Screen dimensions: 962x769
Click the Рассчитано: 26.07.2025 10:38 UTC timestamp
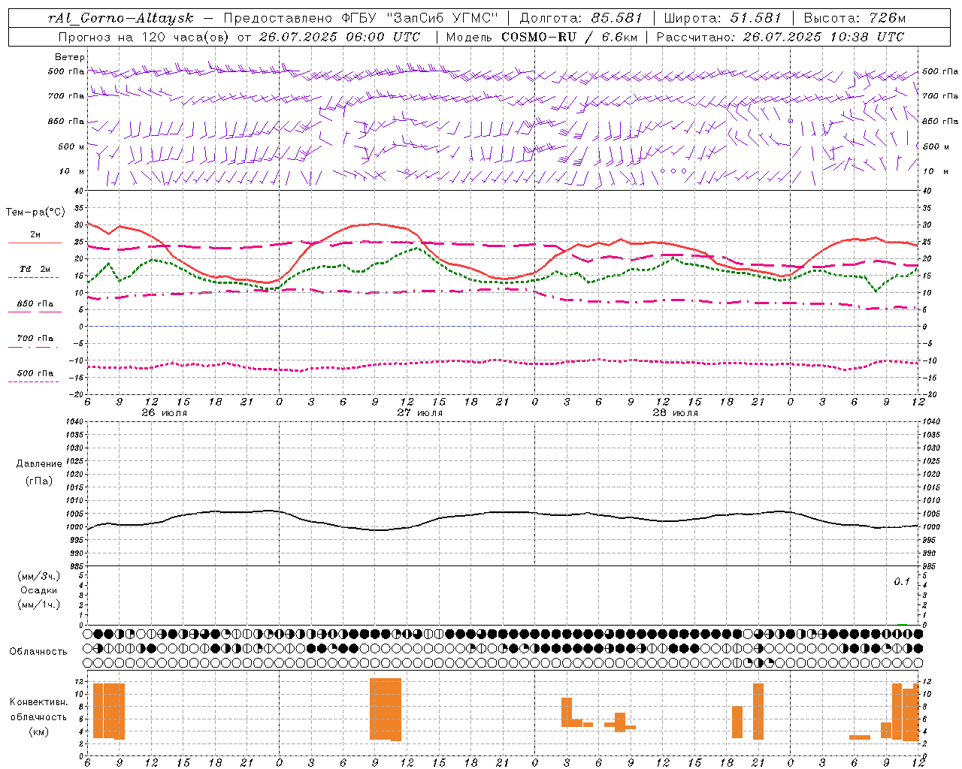[780, 37]
